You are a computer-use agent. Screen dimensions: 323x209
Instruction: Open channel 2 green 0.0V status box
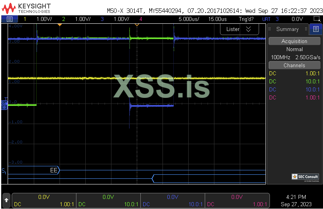tap(108, 201)
